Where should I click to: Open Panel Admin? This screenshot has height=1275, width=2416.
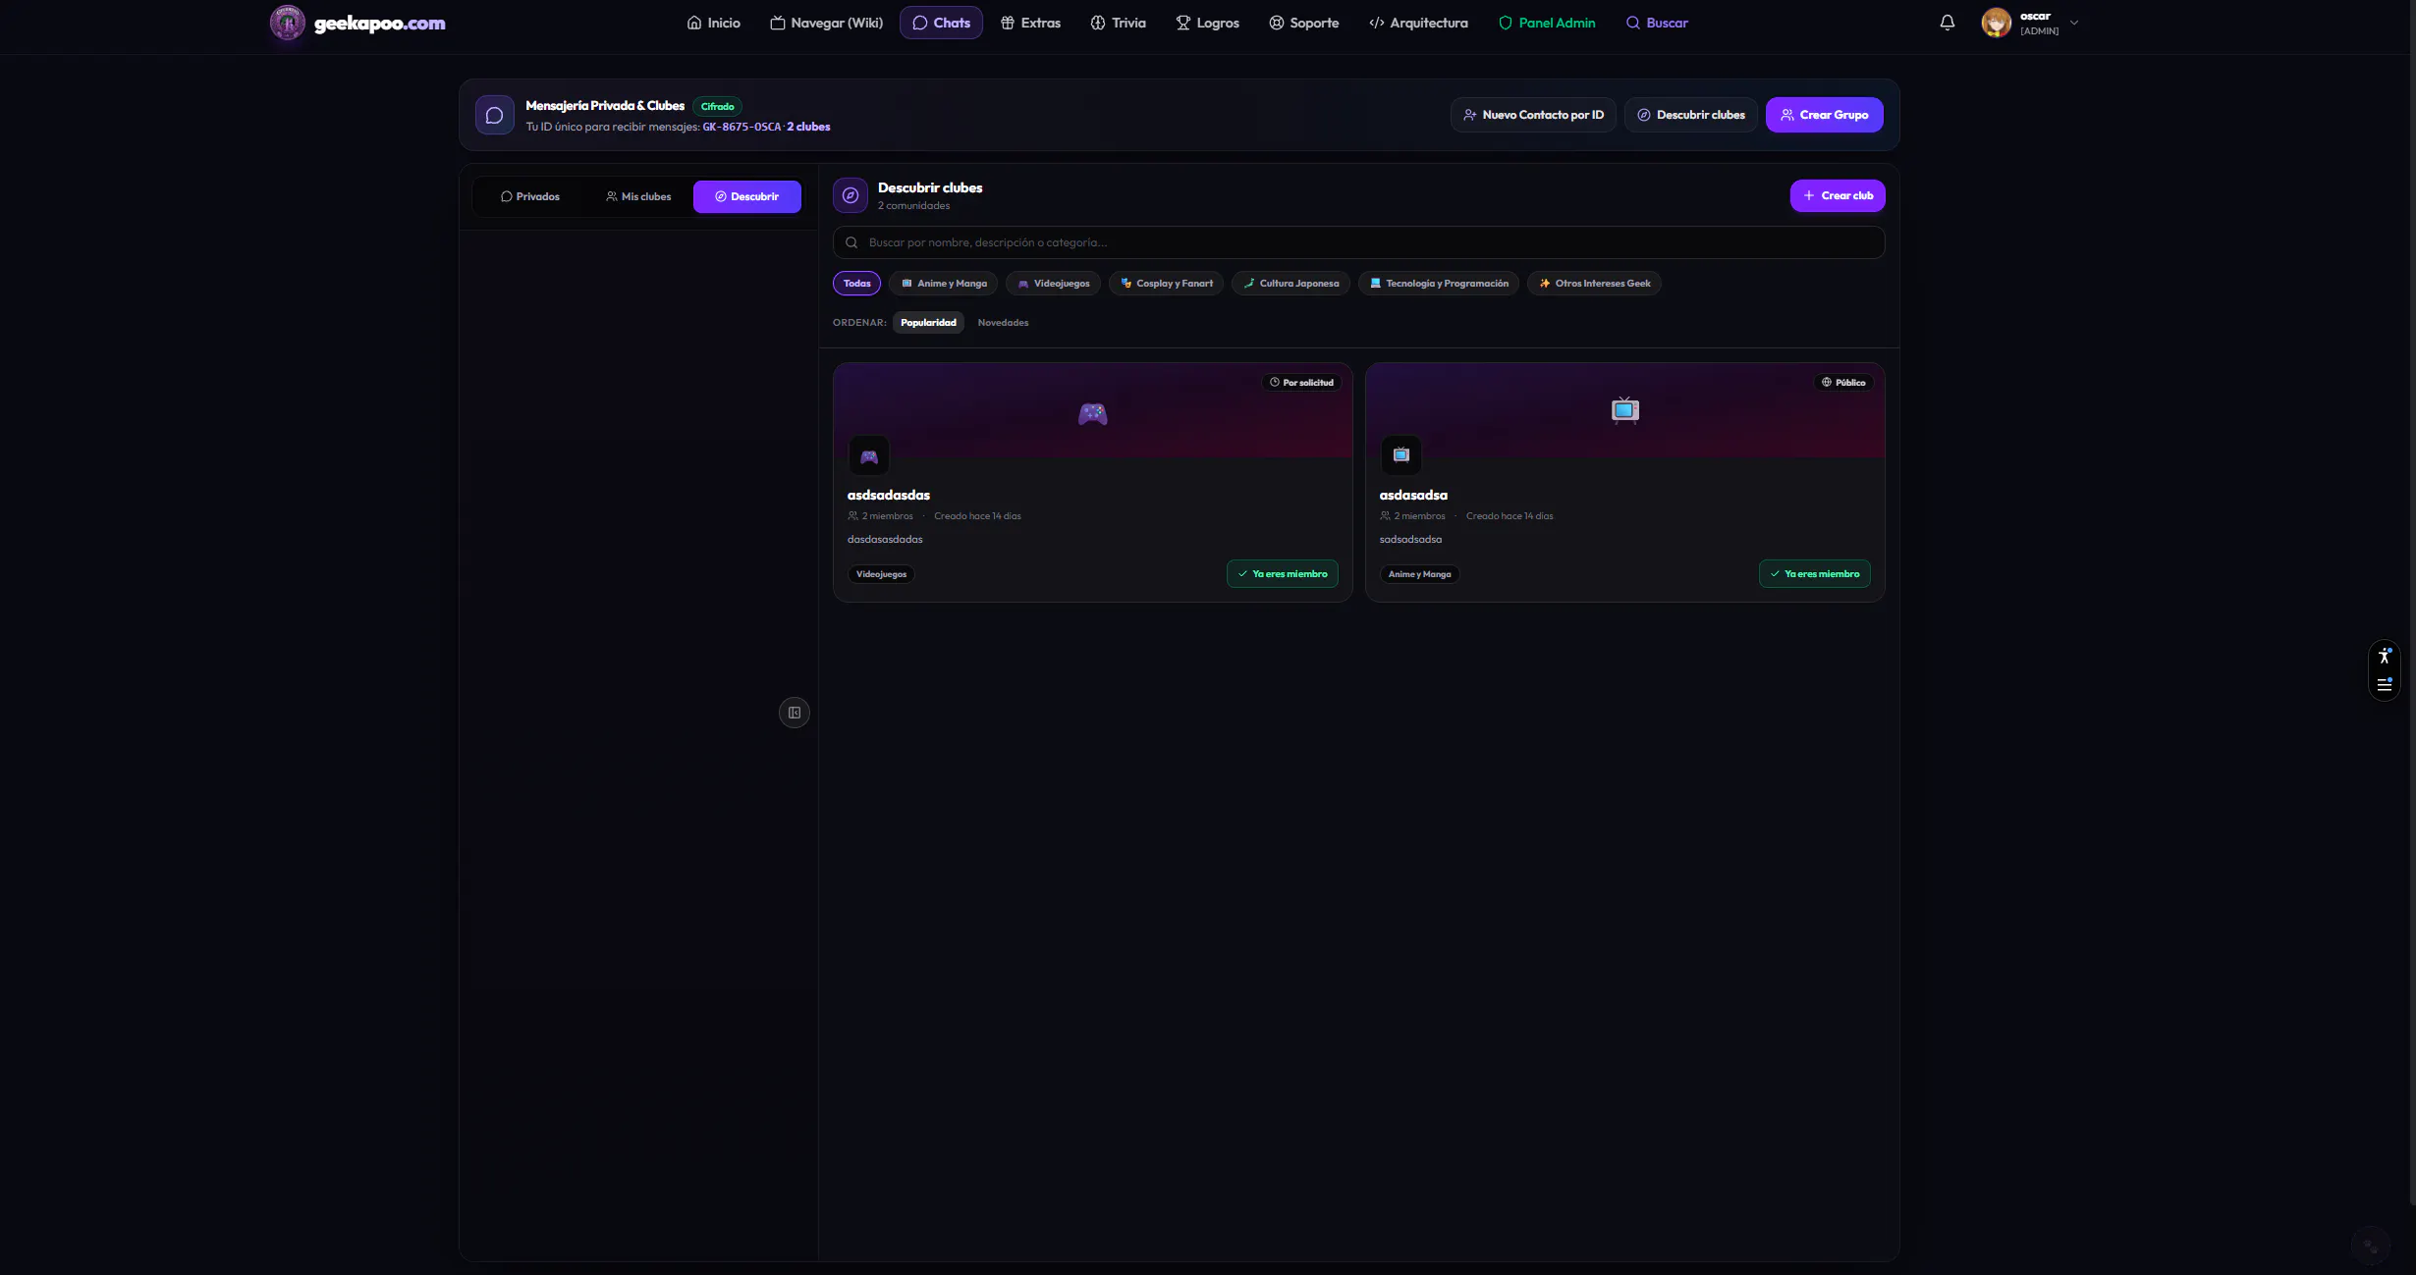tap(1546, 23)
